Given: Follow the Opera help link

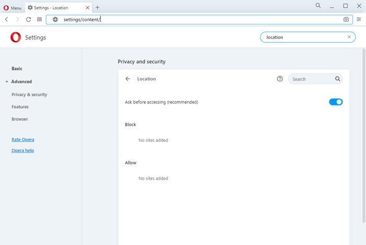Looking at the screenshot, I should tap(22, 150).
